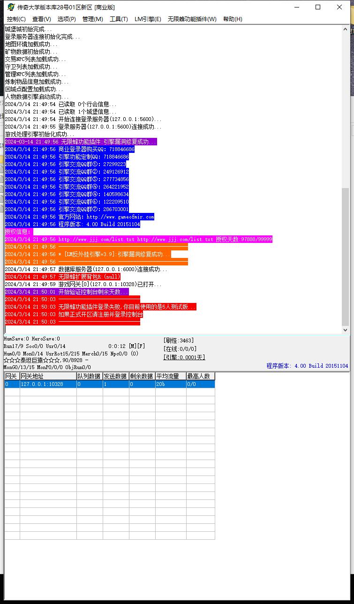Viewport: 354px width, 604px height.
Task: Click the 剩余数据 column header
Action: (142, 376)
